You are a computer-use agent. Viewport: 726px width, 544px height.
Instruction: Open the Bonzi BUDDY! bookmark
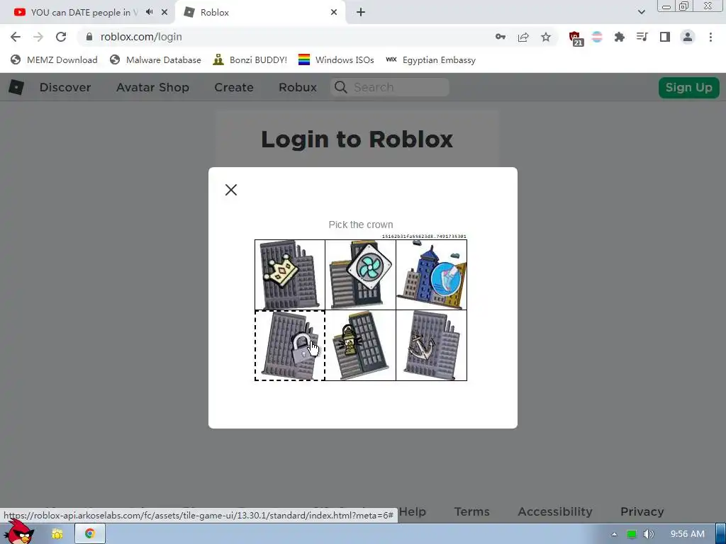pos(250,59)
